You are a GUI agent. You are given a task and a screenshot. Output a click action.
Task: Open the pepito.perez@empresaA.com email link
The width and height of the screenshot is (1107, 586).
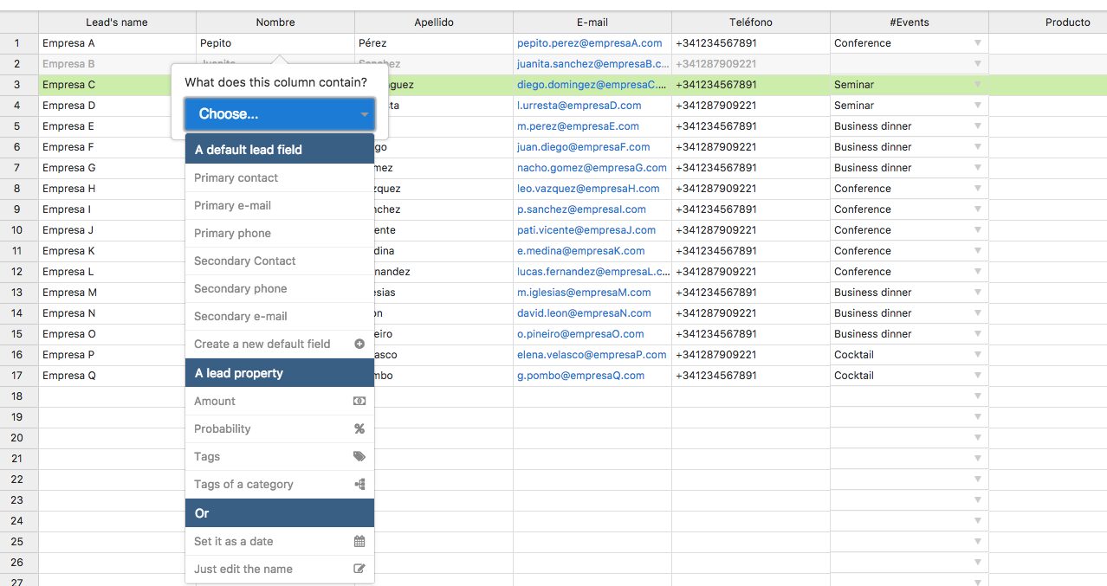point(589,42)
